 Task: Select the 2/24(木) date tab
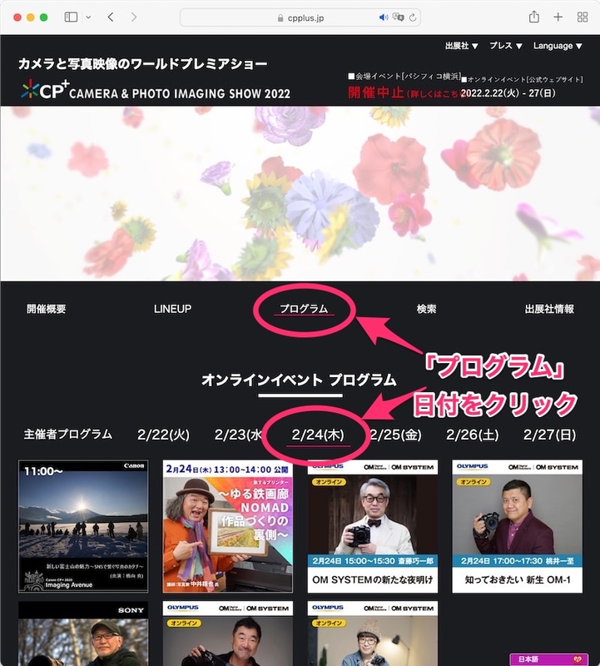pos(318,435)
